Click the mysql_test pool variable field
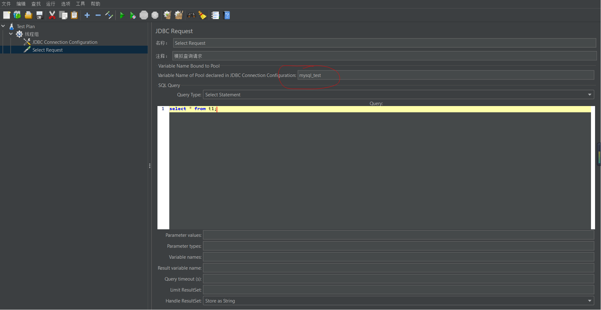The width and height of the screenshot is (601, 310). [x=446, y=75]
